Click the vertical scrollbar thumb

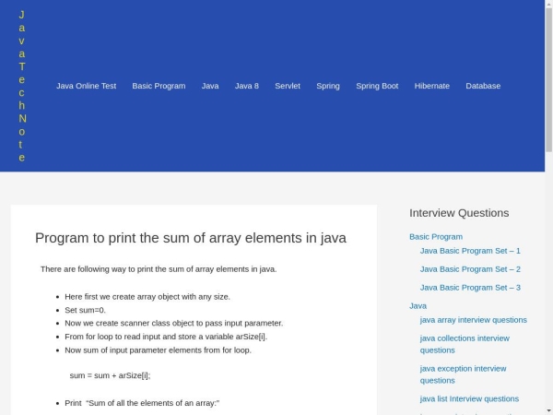pyautogui.click(x=548, y=79)
